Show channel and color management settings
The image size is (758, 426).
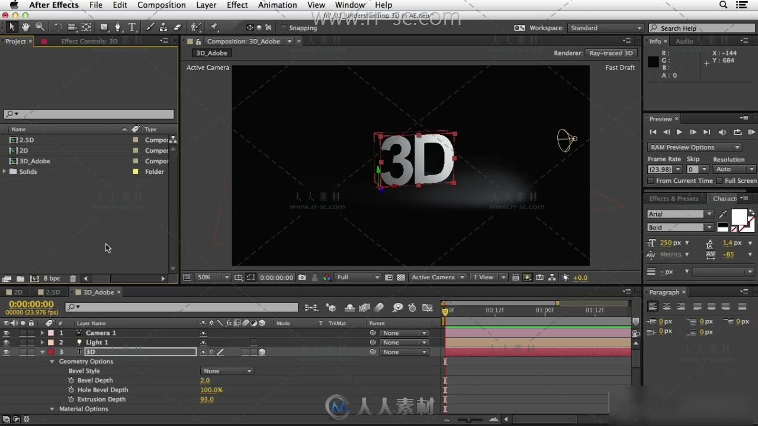pyautogui.click(x=327, y=277)
